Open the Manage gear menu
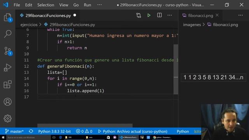The height and width of the screenshot is (140, 249). pos(7,118)
